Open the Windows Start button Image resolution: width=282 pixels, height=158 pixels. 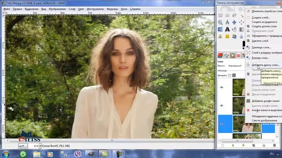(6, 154)
